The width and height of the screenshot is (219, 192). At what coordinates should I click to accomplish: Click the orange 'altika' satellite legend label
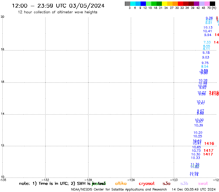[121, 183]
